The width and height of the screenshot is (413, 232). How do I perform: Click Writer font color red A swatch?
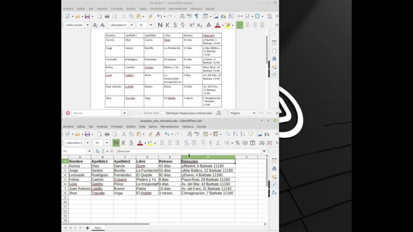coord(217,25)
